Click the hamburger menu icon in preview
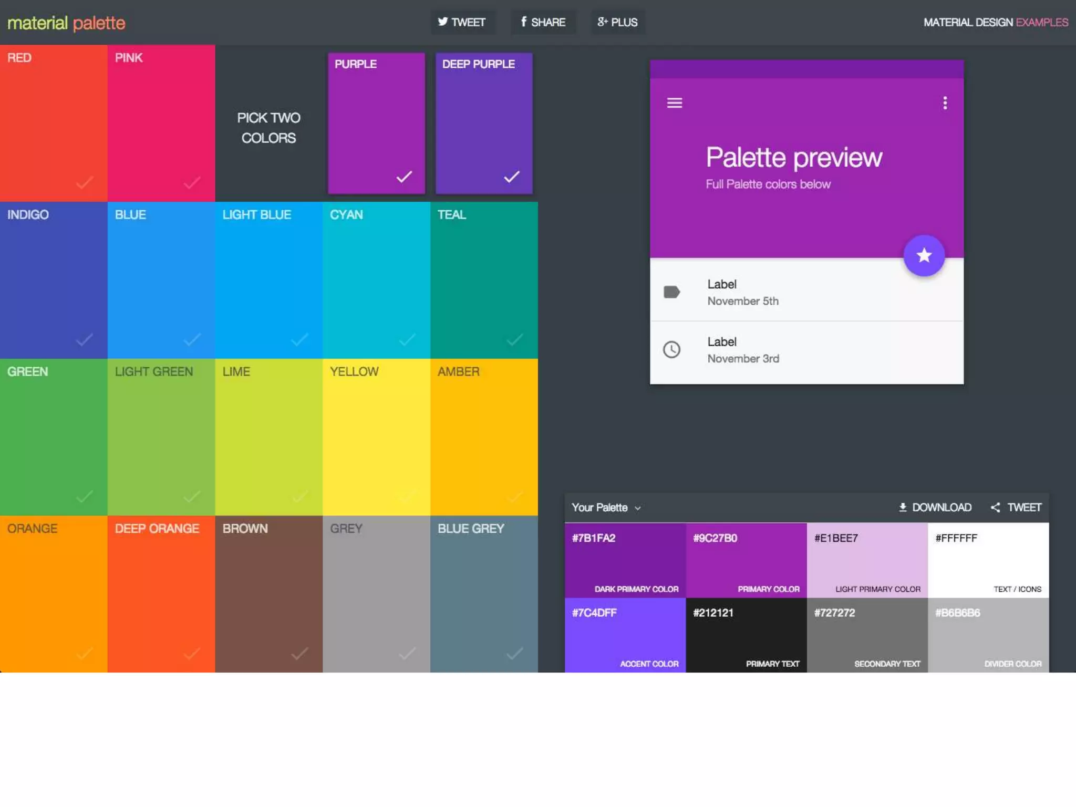This screenshot has height=807, width=1076. 675,103
